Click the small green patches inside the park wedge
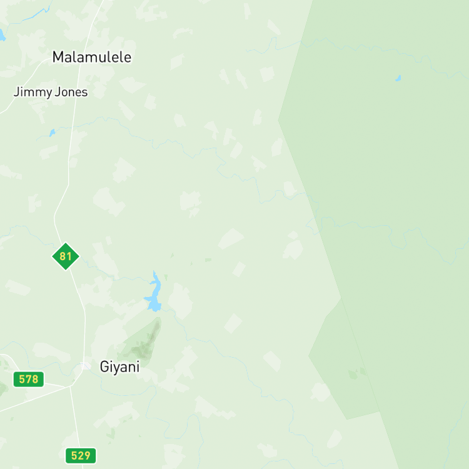 357,373
